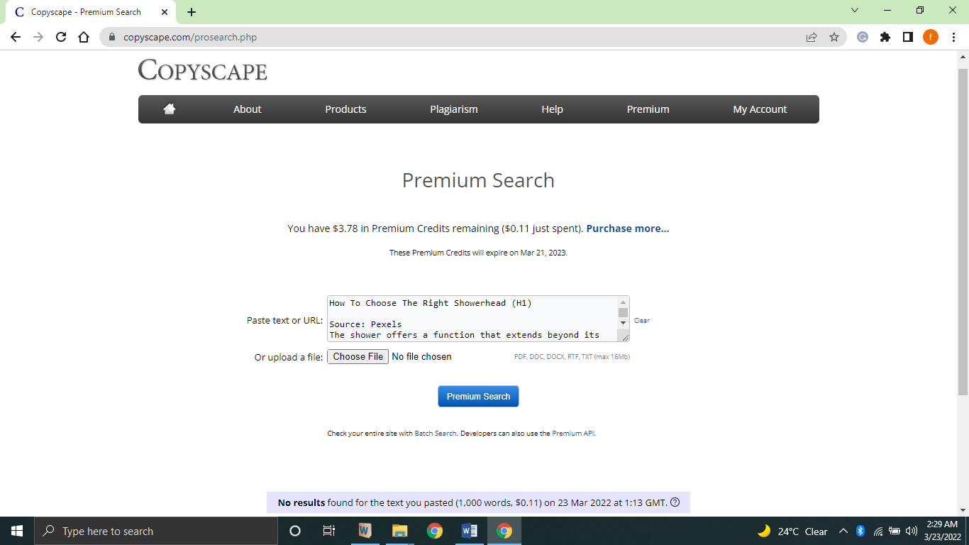Click the Clear link beside the textbox
This screenshot has height=545, width=969.
click(x=641, y=321)
